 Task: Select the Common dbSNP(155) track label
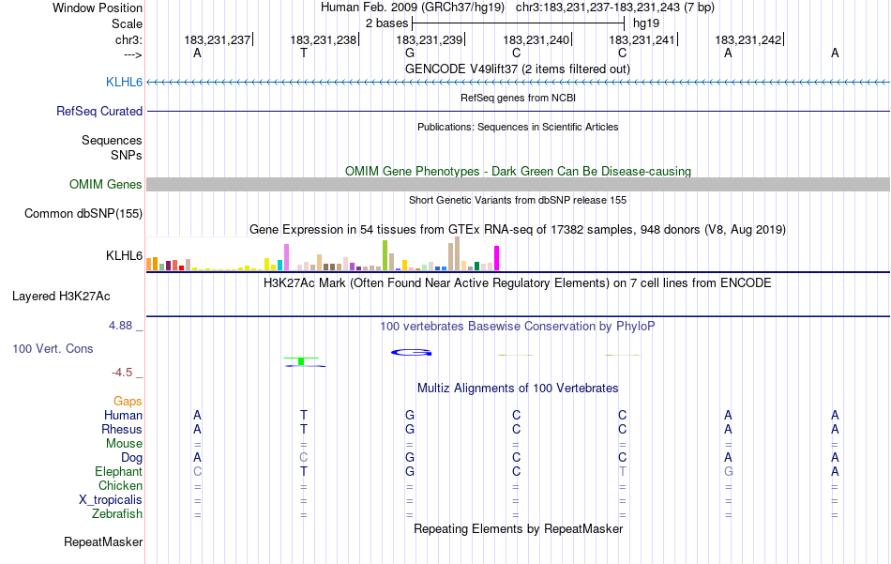point(83,213)
